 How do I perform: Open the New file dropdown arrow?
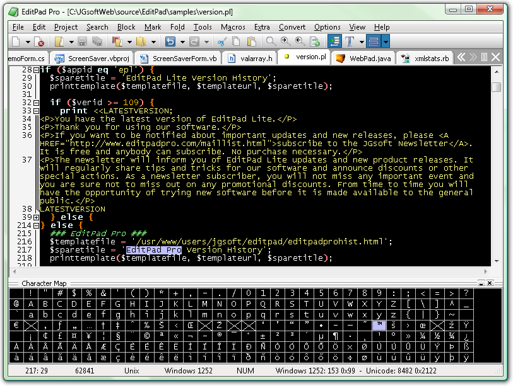(28, 42)
